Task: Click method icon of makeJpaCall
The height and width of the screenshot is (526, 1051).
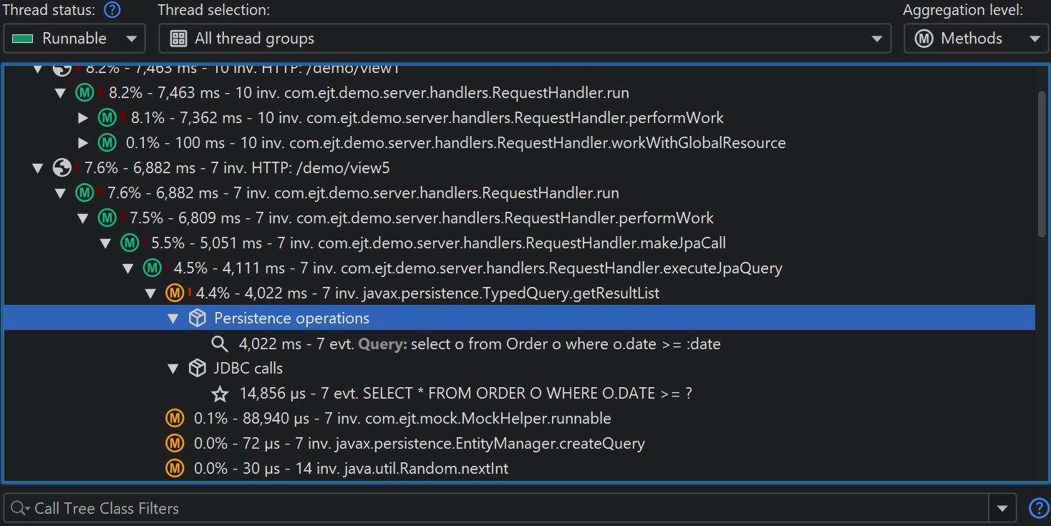Action: [x=130, y=243]
